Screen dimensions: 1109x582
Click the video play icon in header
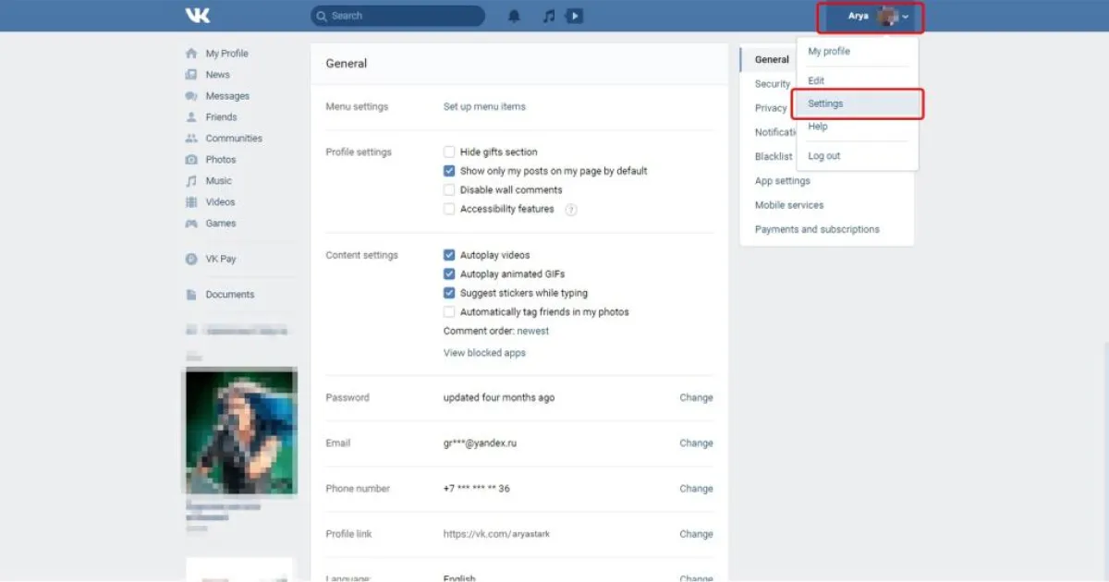coord(575,16)
